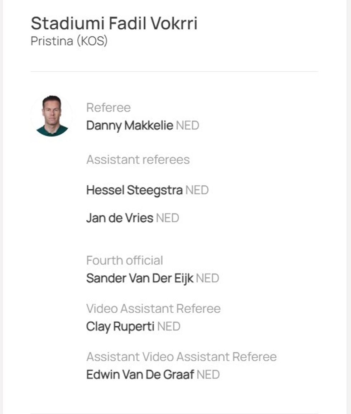Select assistant referee Jan de Vries
The image size is (351, 414).
[120, 218]
